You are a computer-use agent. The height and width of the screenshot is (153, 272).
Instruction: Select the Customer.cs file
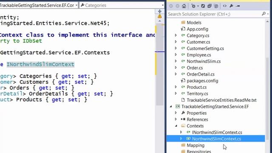(198, 42)
